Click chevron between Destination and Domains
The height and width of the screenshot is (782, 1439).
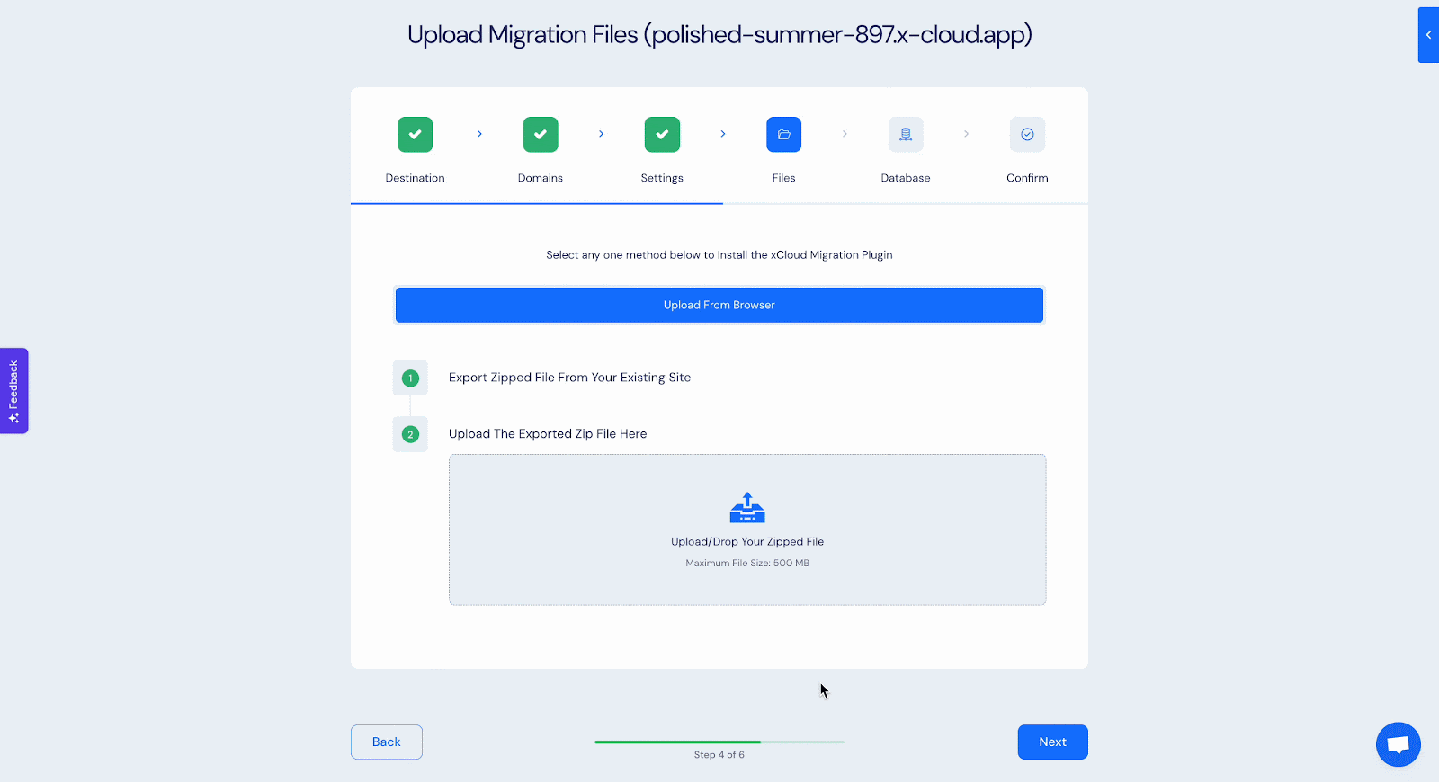479,134
